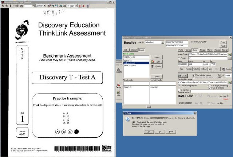Screen dimensions: 233x157
Task: Click the Update button above Finished Bundles
Action: (157, 76)
